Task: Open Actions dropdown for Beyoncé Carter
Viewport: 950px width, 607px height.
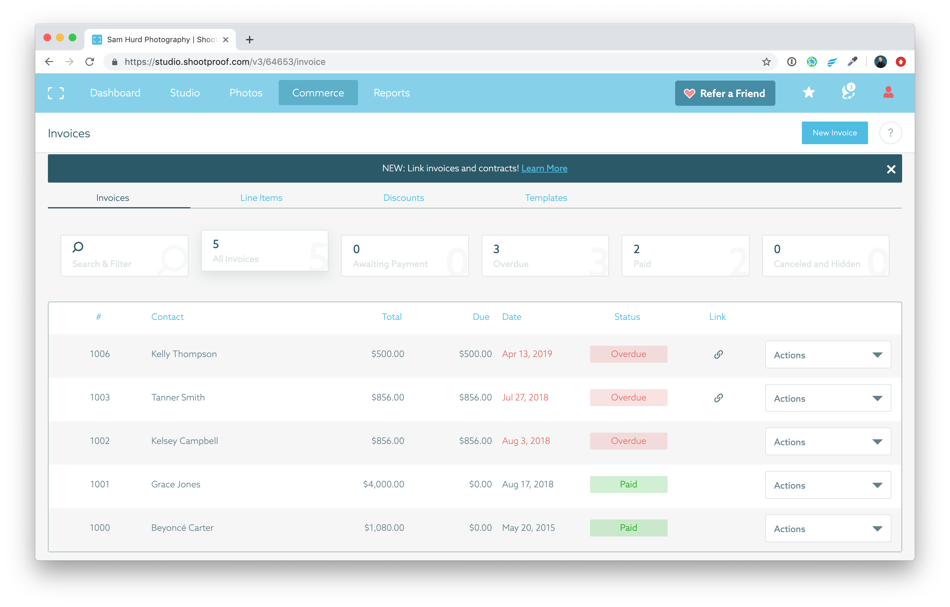Action: (x=827, y=528)
